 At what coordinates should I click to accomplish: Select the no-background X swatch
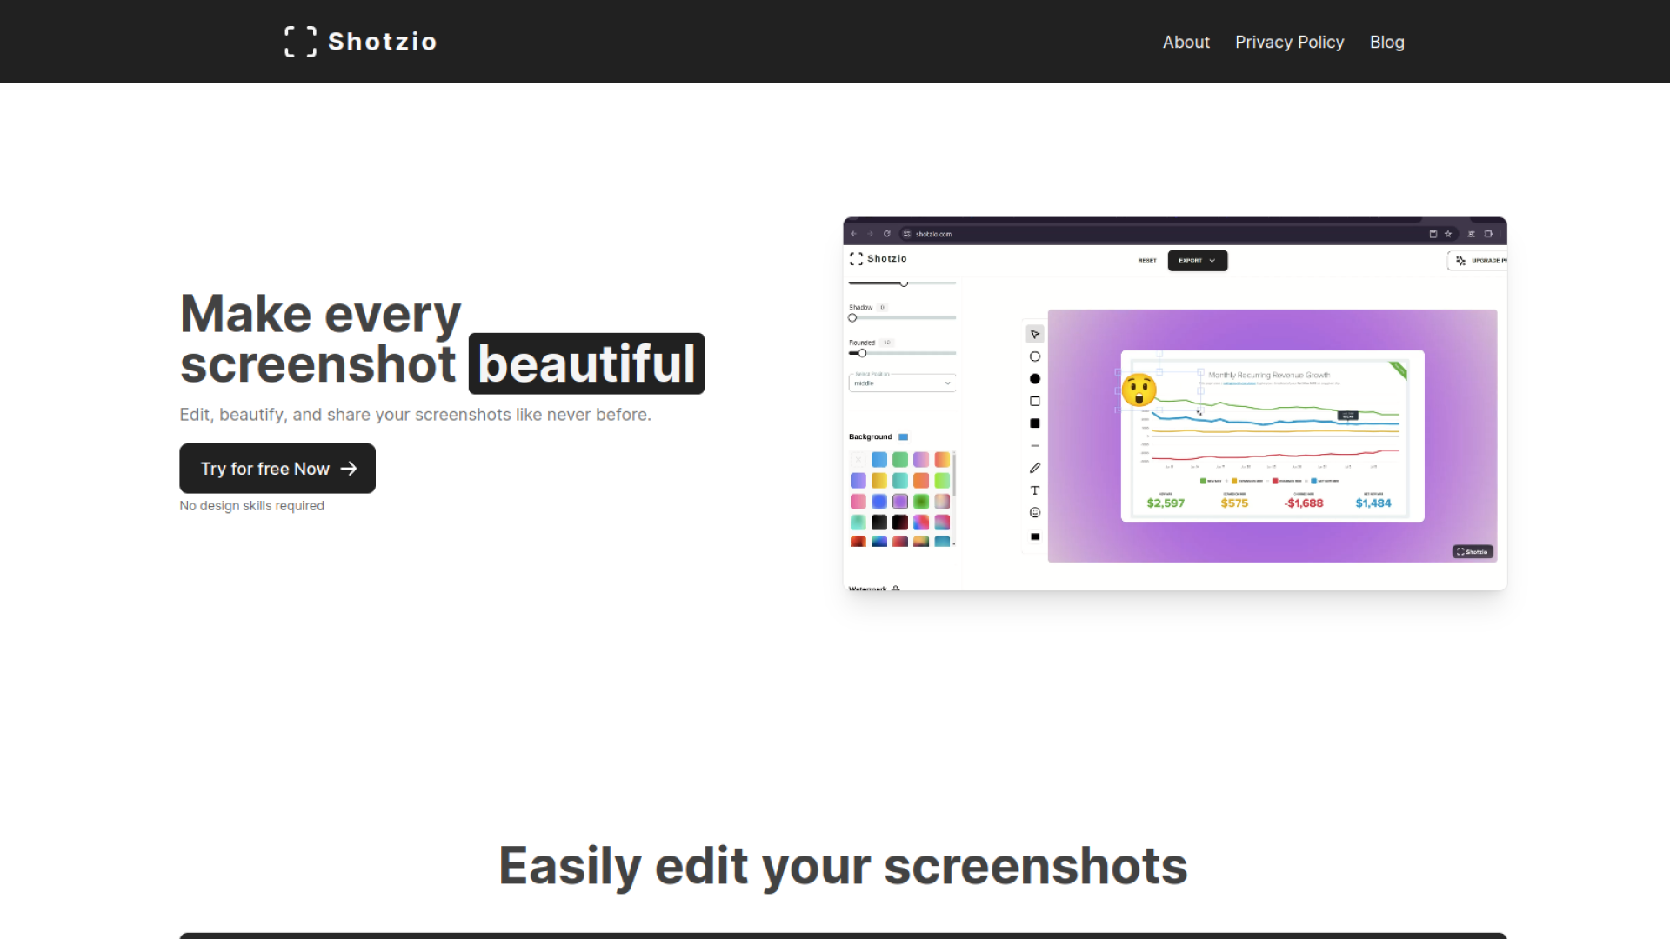tap(858, 460)
